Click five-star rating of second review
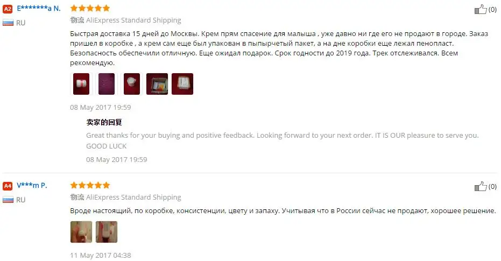The width and height of the screenshot is (501, 261). (x=90, y=185)
